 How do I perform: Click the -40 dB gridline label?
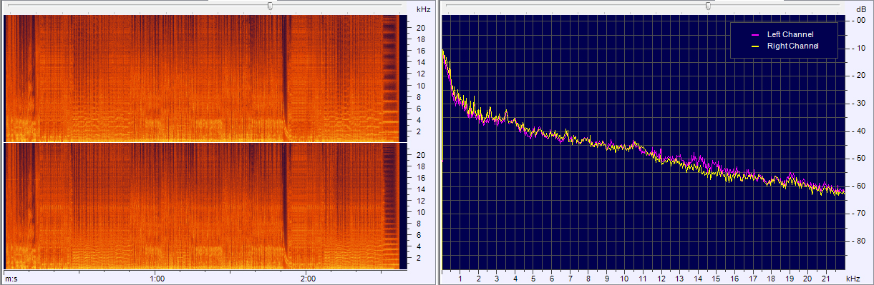(860, 131)
